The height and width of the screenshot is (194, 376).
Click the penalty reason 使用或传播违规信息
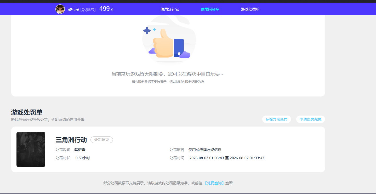(x=205, y=150)
